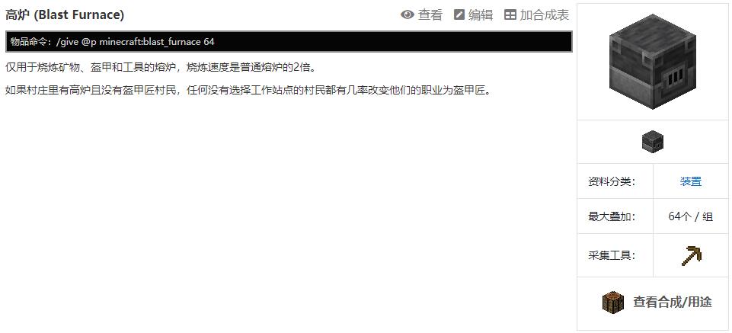The height and width of the screenshot is (333, 732).
Task: Click the table grid icon beside 加合成表
Action: 510,15
